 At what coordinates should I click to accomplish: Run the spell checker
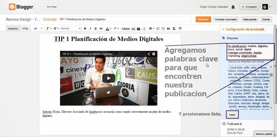[x=180, y=28]
